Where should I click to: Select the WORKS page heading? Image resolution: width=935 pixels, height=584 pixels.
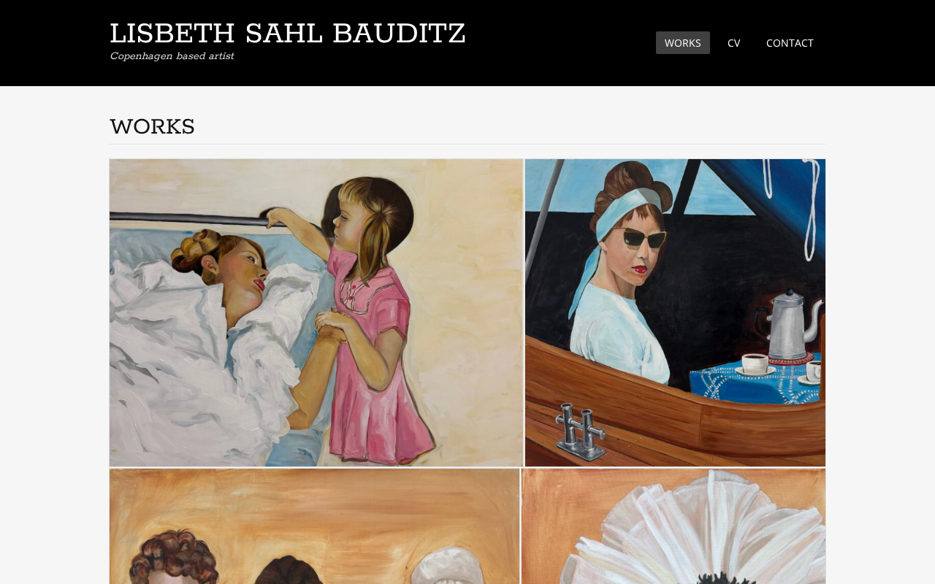point(152,127)
